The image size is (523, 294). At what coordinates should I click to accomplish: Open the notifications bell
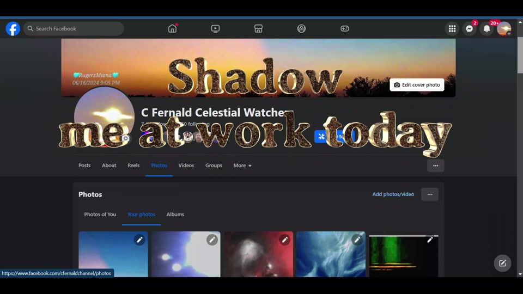(487, 29)
